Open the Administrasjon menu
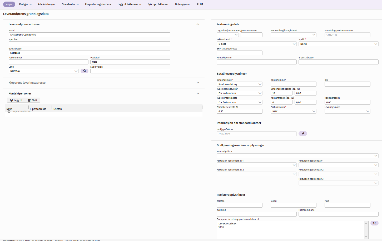 coord(47,4)
